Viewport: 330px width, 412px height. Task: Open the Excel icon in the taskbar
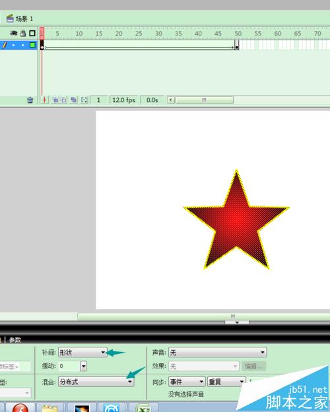pyautogui.click(x=143, y=408)
